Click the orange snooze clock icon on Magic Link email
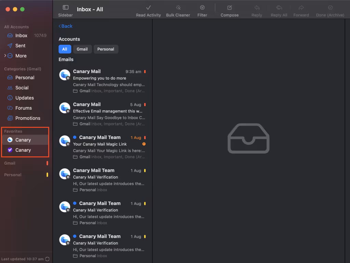This screenshot has height=263, width=350. click(144, 144)
